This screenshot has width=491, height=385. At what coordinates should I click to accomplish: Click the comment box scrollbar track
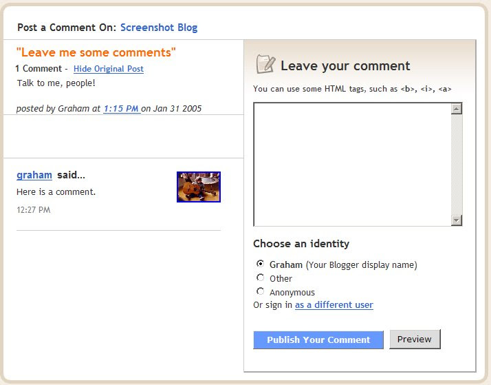pyautogui.click(x=457, y=165)
